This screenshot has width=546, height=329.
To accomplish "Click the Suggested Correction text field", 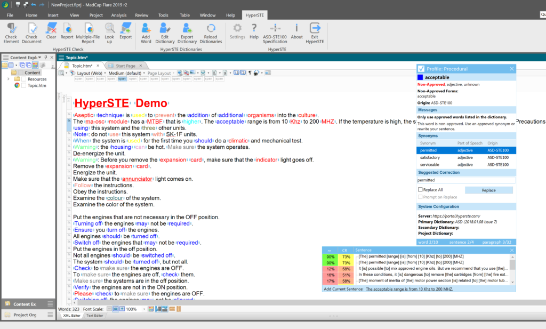I will point(466,180).
